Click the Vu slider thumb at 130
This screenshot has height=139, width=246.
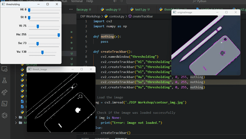point(42,53)
